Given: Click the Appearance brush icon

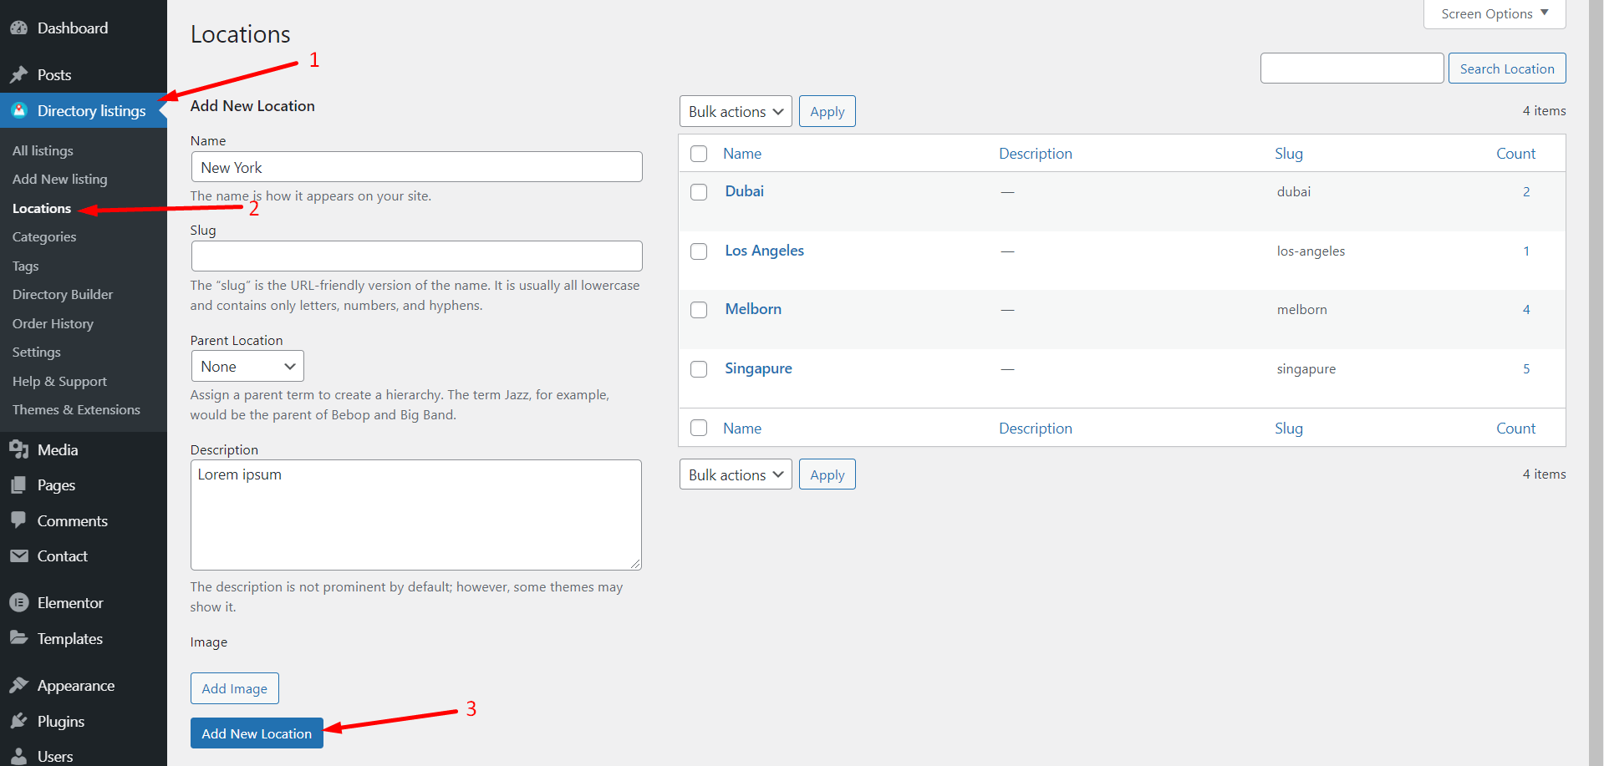Looking at the screenshot, I should pyautogui.click(x=20, y=685).
